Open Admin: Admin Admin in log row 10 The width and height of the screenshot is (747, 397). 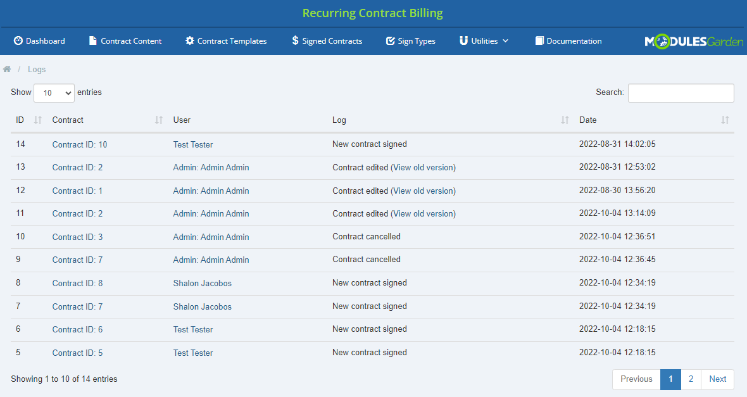211,237
